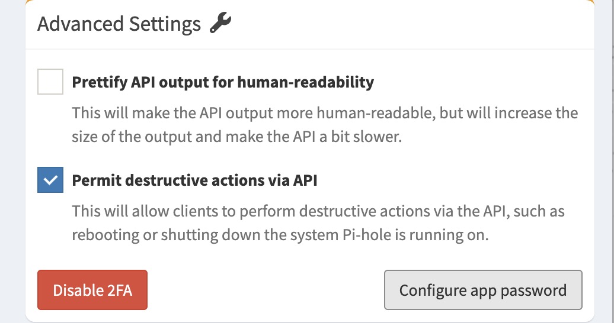Enable the Prettify API output checkbox
This screenshot has width=614, height=323.
pyautogui.click(x=50, y=82)
